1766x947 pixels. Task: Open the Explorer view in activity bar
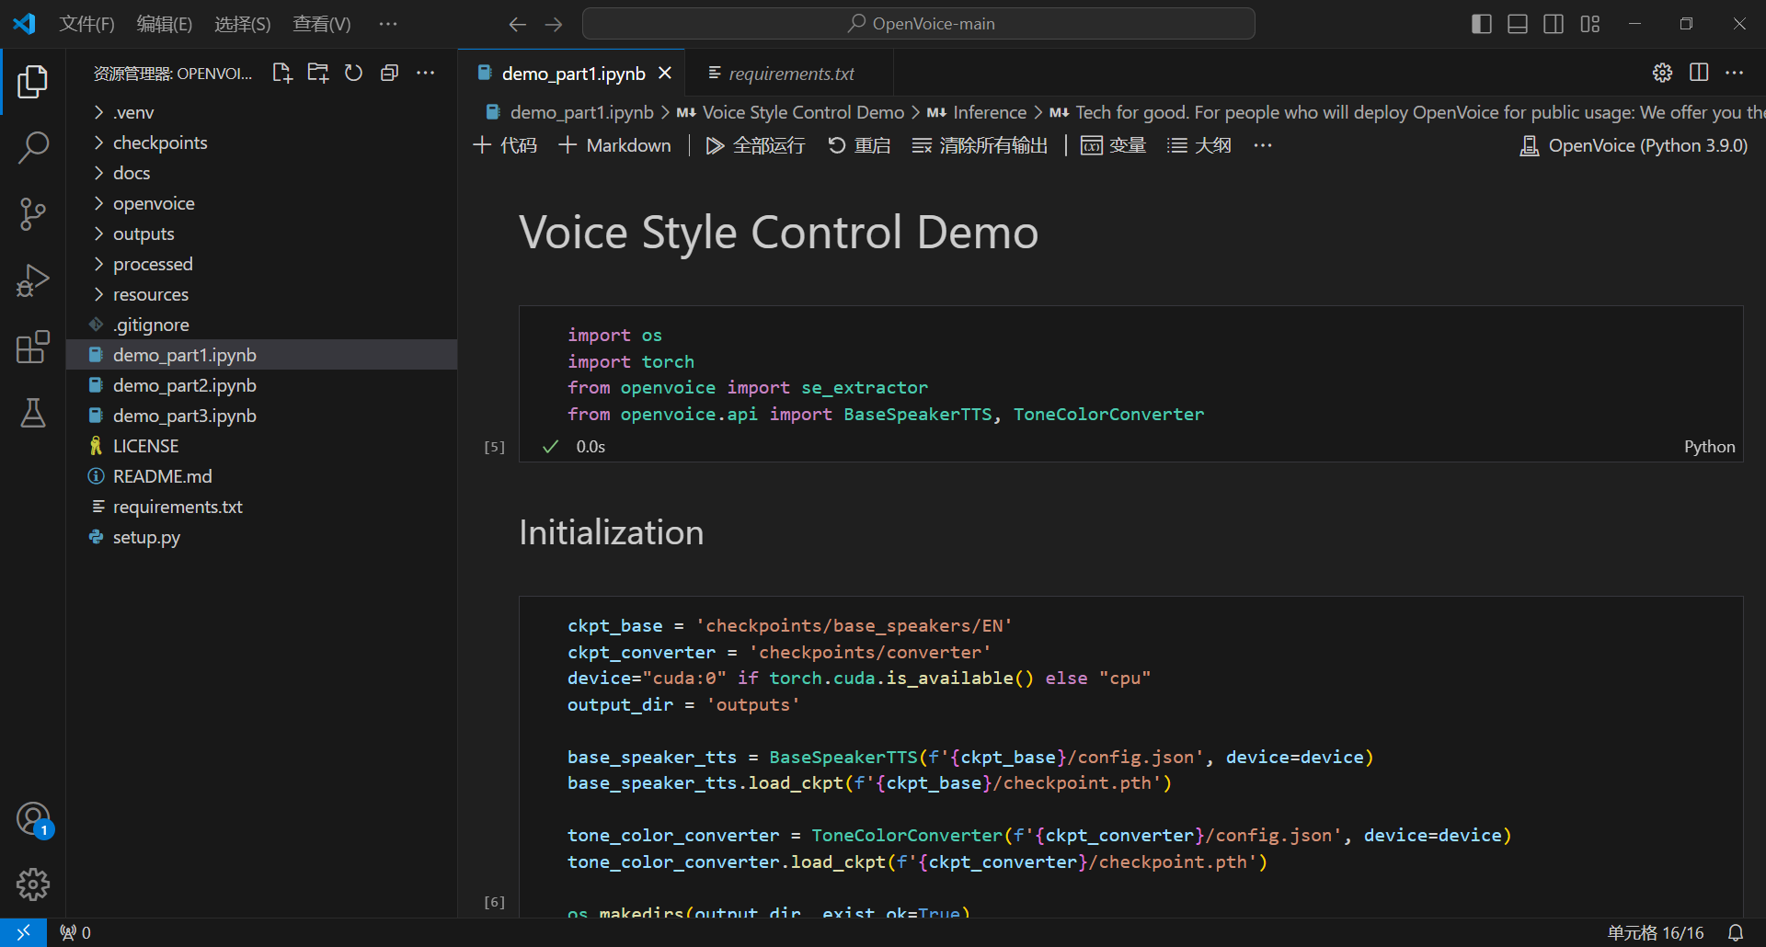click(33, 82)
